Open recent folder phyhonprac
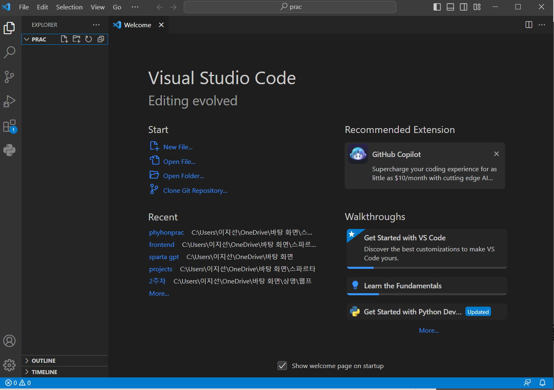The height and width of the screenshot is (390, 554). click(x=167, y=233)
